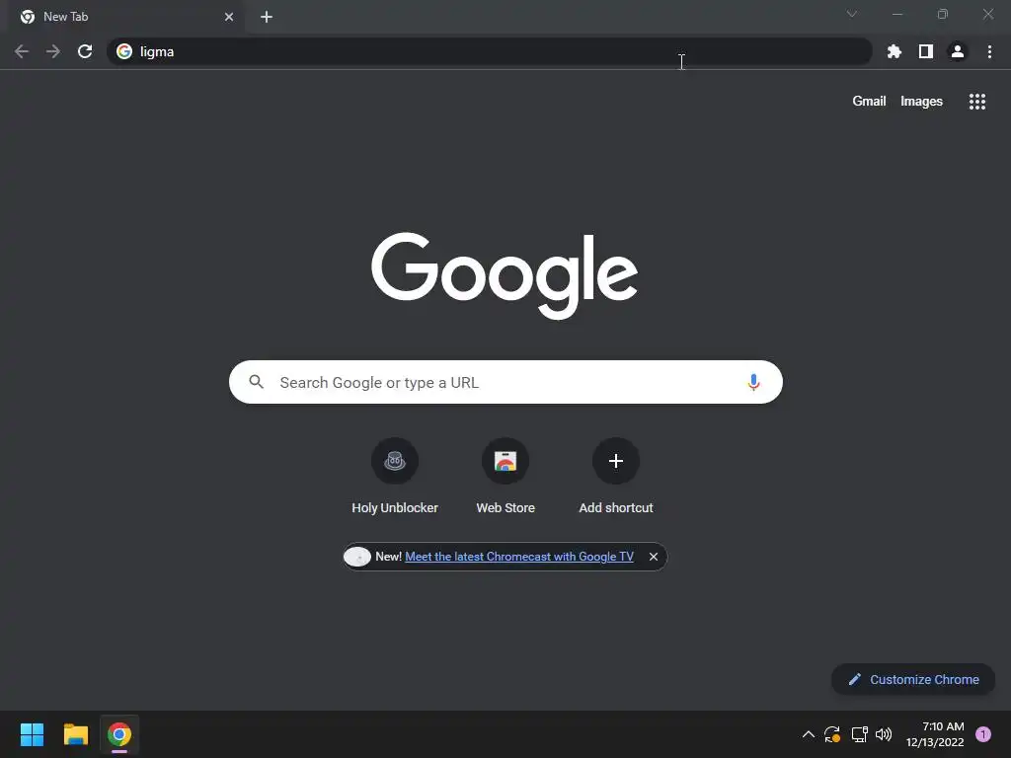The image size is (1011, 758).
Task: Open the Holy Unblocker shortcut
Action: tap(395, 477)
